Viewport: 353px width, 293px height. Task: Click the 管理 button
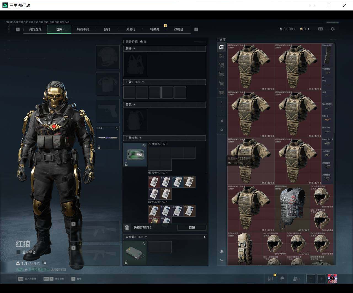tap(192, 228)
